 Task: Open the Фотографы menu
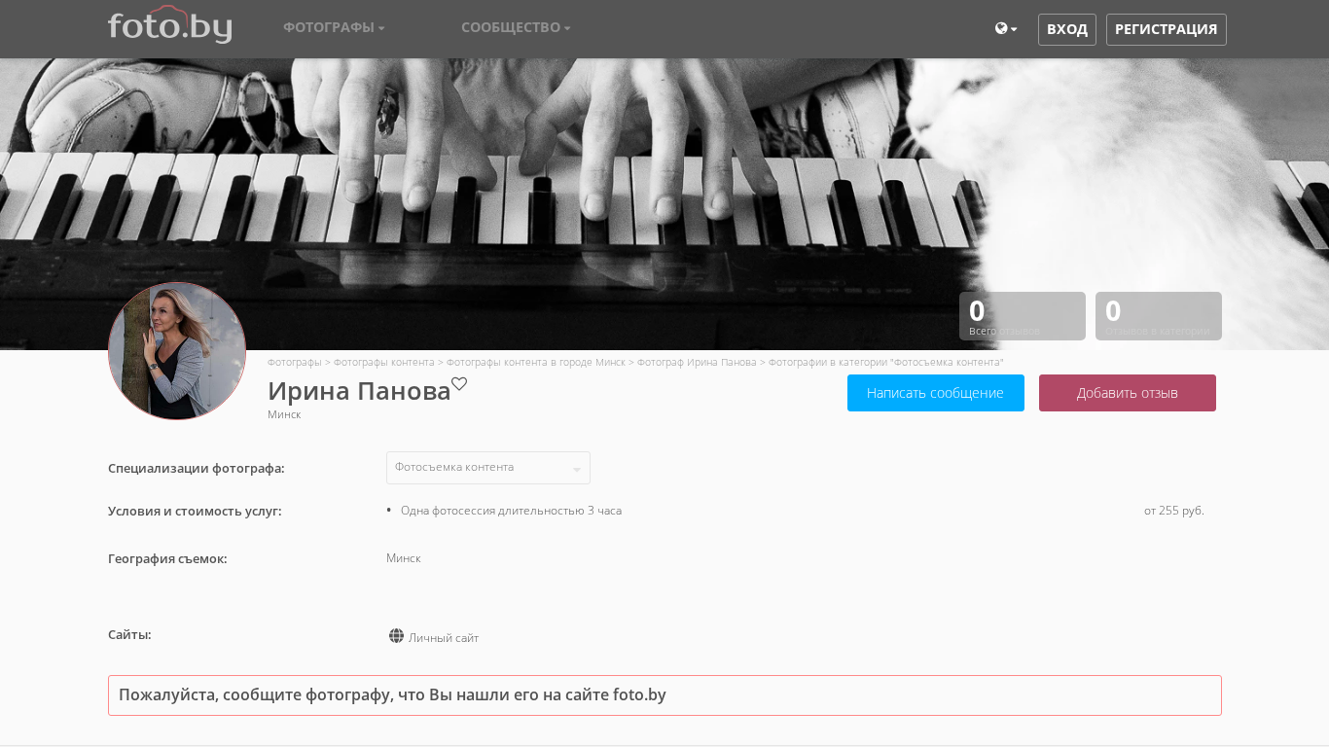[x=334, y=27]
